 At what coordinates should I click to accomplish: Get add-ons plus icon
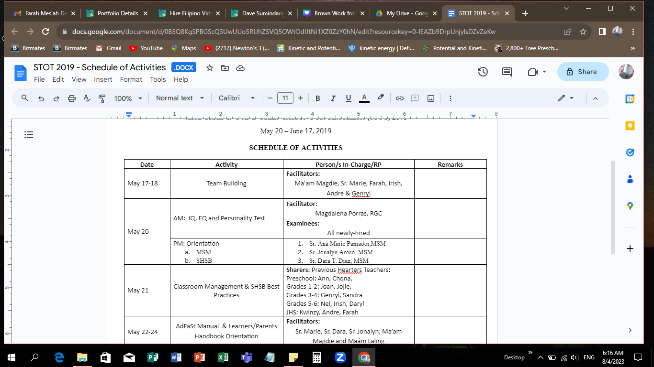[x=630, y=248]
